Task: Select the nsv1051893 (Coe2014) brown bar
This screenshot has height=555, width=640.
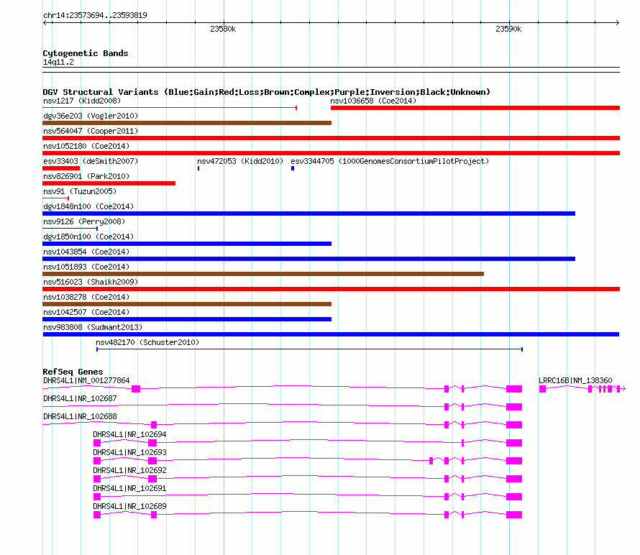Action: [x=263, y=274]
